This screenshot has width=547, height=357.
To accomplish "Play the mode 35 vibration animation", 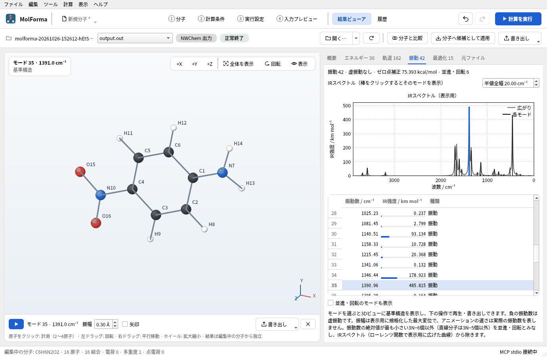I will tap(16, 324).
